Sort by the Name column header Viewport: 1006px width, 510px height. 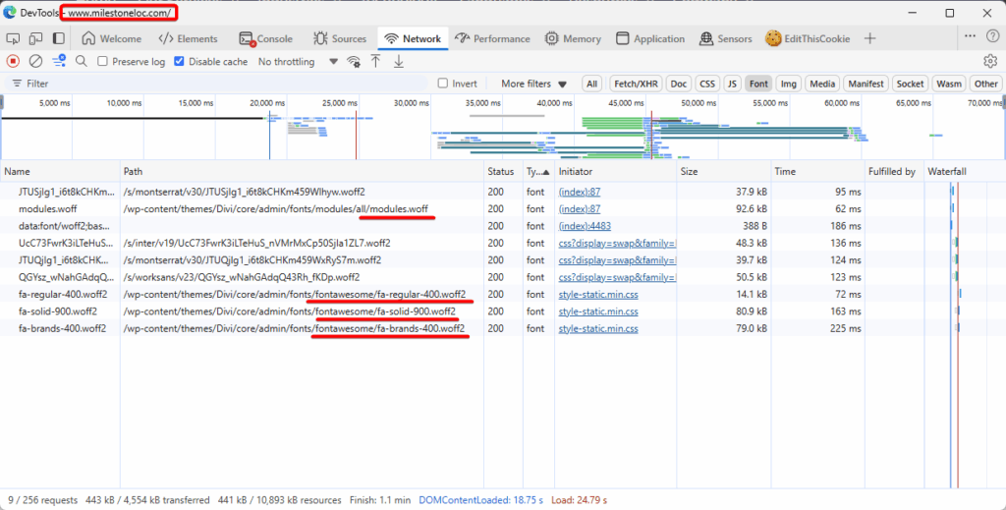(61, 171)
